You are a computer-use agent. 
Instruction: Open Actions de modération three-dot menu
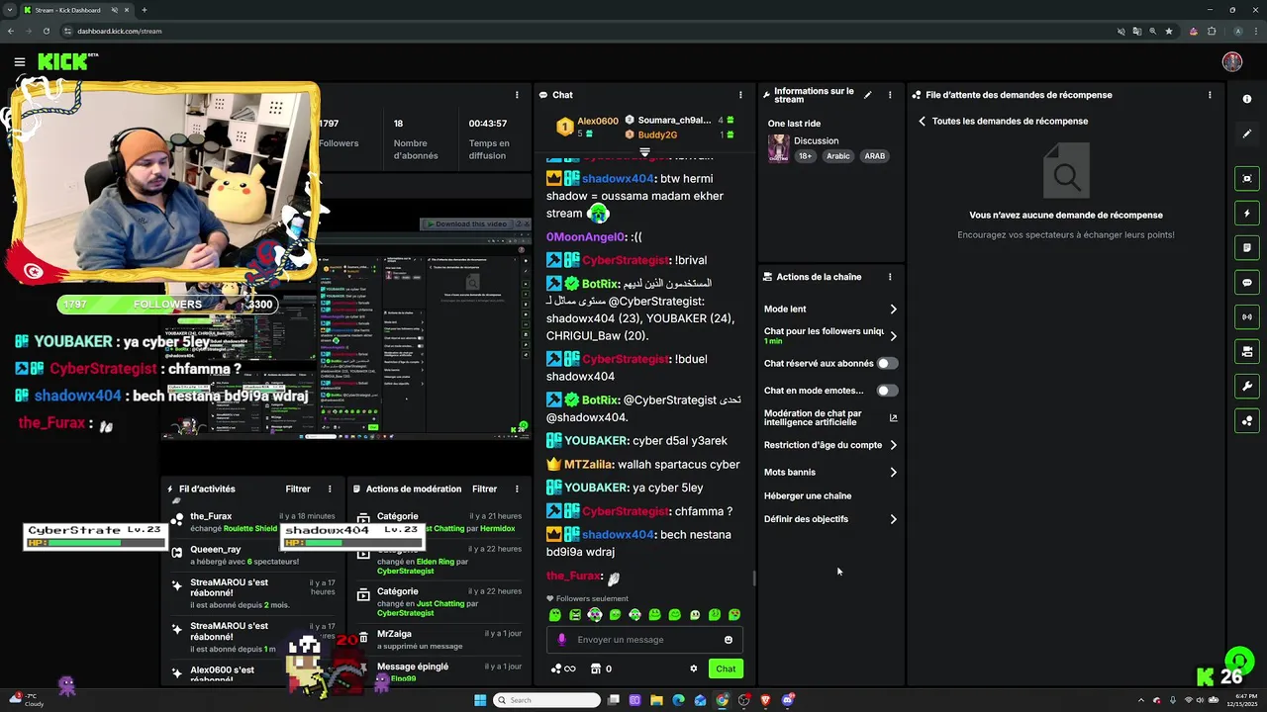(x=516, y=489)
